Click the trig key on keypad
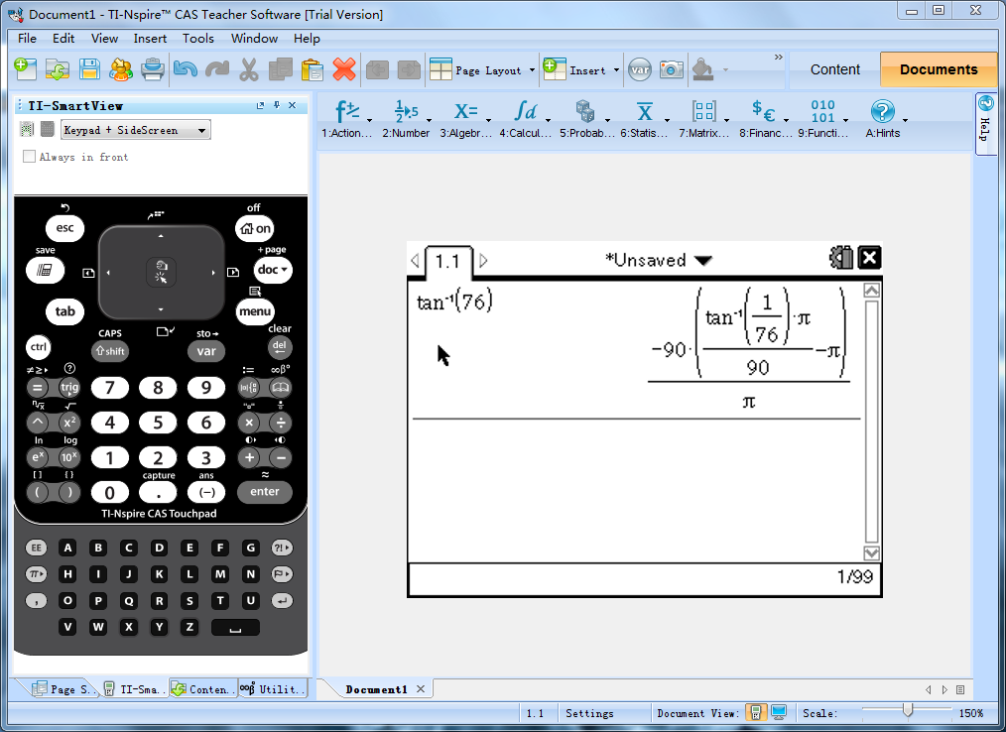Screen dimensions: 1006x732 [x=69, y=388]
